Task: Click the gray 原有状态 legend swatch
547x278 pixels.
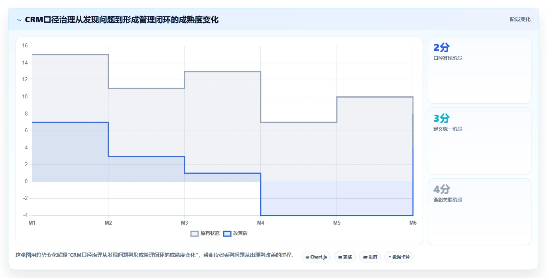Action: pyautogui.click(x=195, y=234)
